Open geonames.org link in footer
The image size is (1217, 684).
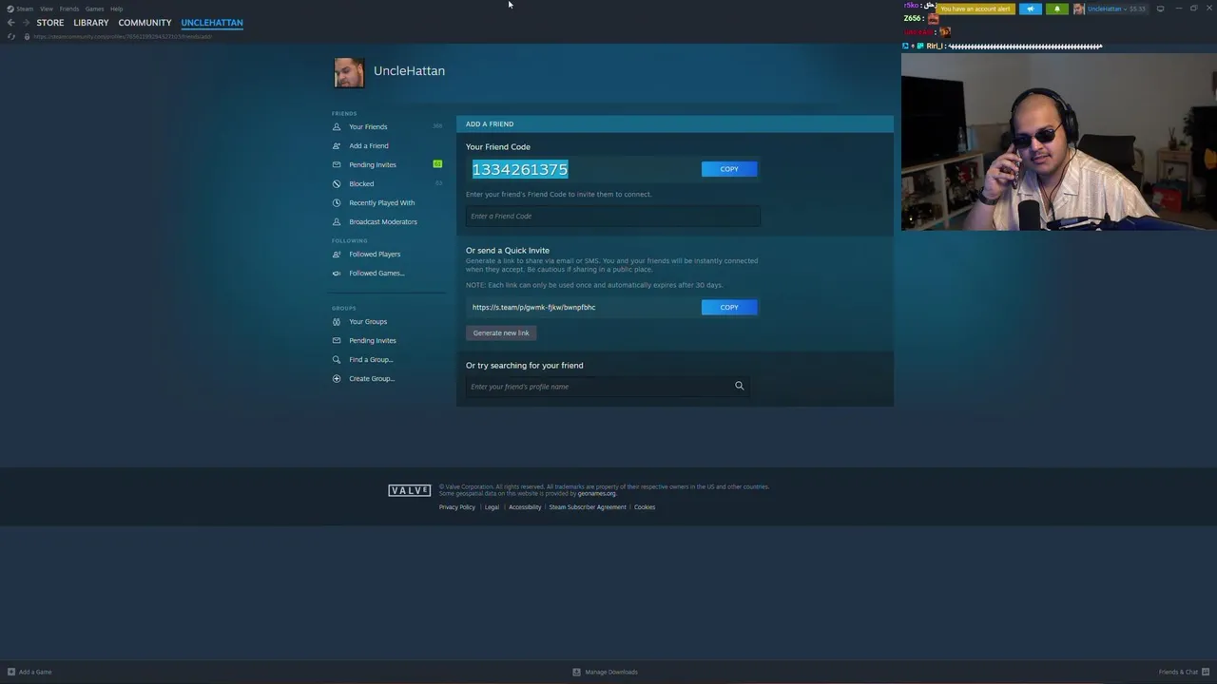coord(597,494)
